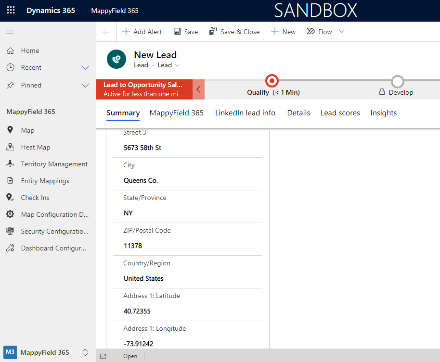
Task: Edit the Street 3 field value
Action: pos(187,148)
